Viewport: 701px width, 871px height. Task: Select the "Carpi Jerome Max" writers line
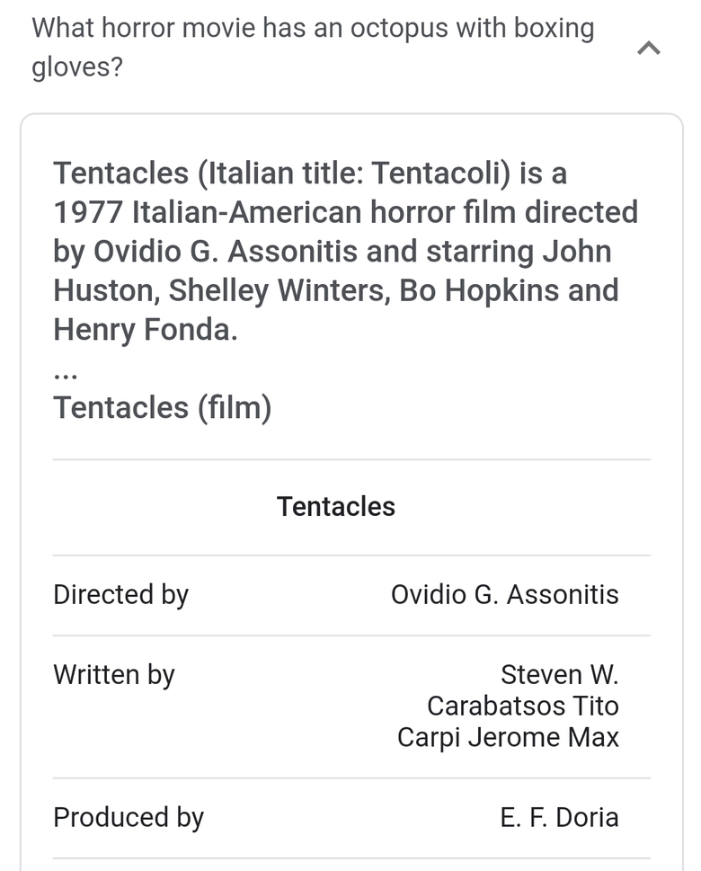pos(508,738)
